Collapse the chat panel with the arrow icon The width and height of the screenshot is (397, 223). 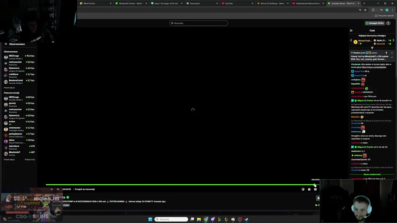[351, 30]
